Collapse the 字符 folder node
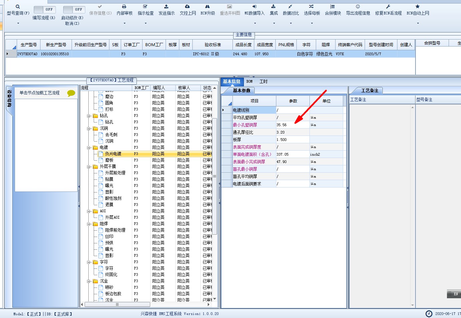This screenshot has width=461, height=318. [x=89, y=262]
